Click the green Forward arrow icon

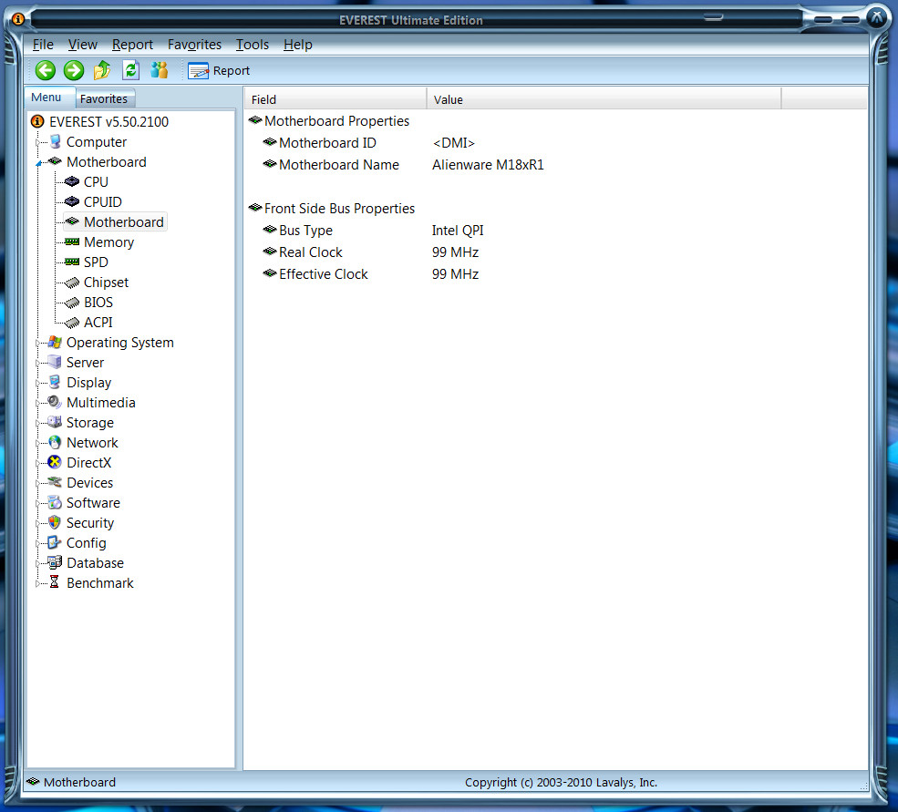tap(74, 70)
